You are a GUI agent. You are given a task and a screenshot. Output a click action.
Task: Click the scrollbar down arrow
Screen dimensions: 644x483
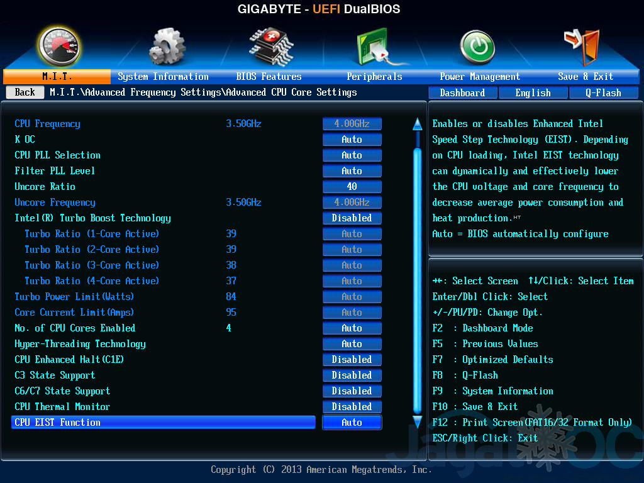pos(417,422)
